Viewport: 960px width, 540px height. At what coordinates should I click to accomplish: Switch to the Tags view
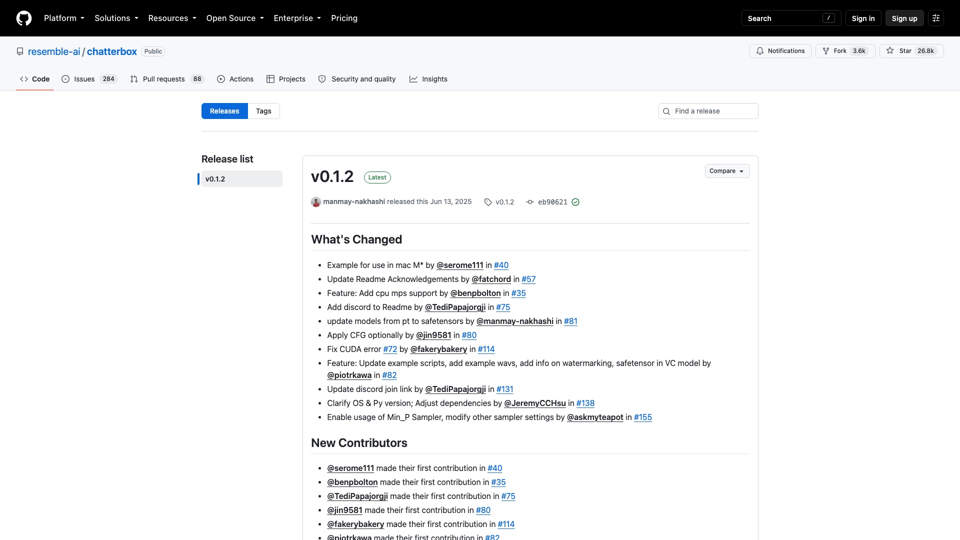263,111
